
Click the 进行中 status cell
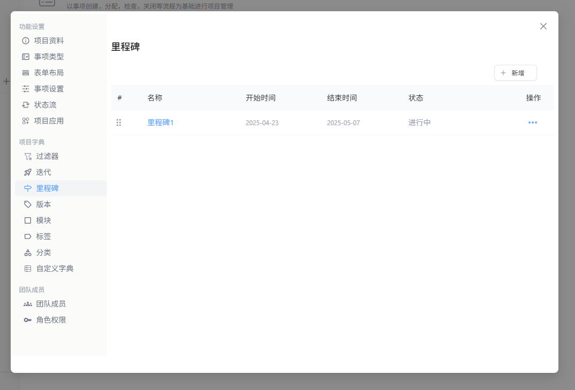click(x=419, y=123)
